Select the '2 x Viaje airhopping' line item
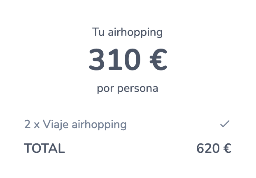The height and width of the screenshot is (178, 256). (x=75, y=124)
